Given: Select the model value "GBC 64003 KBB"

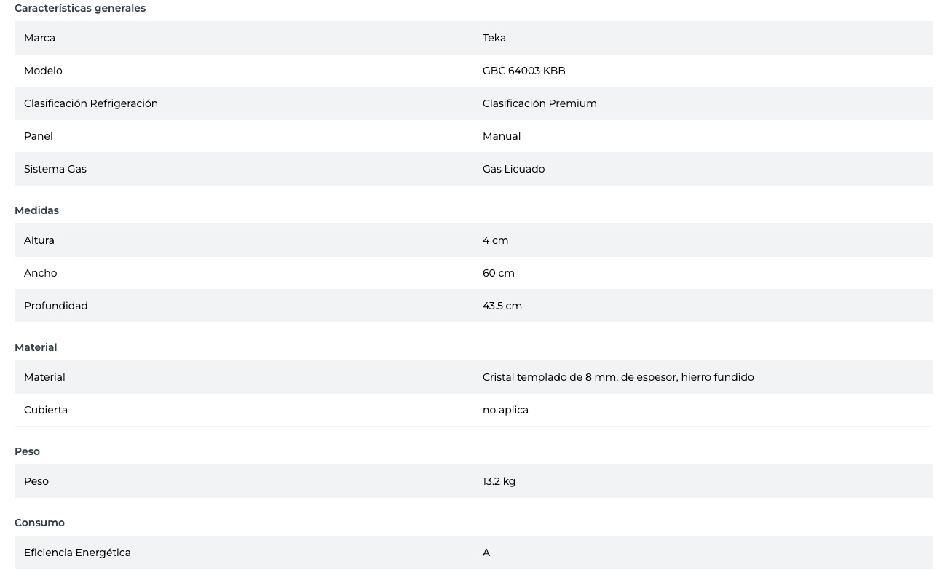Looking at the screenshot, I should (523, 71).
